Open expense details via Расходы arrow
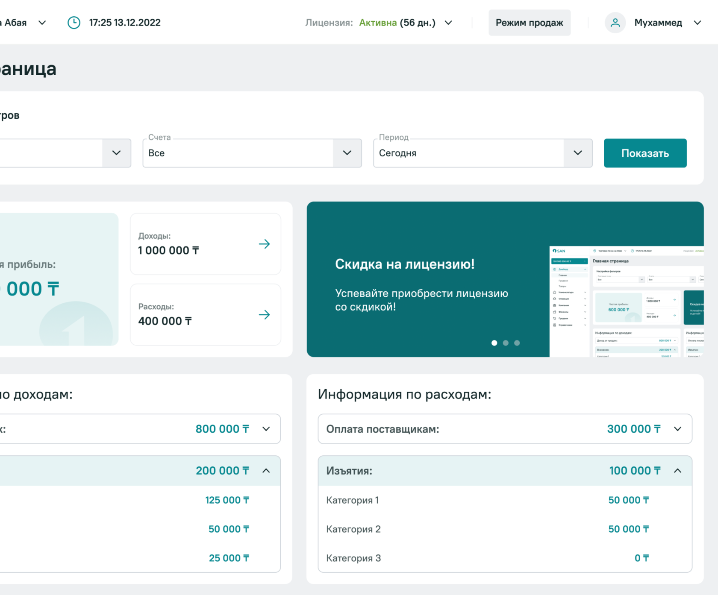 264,315
